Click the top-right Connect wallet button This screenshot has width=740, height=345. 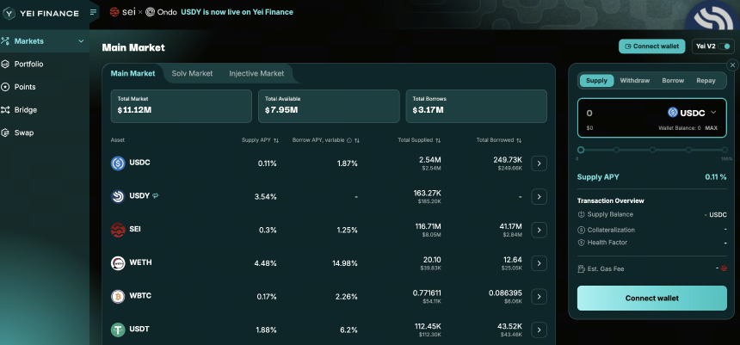pos(651,46)
